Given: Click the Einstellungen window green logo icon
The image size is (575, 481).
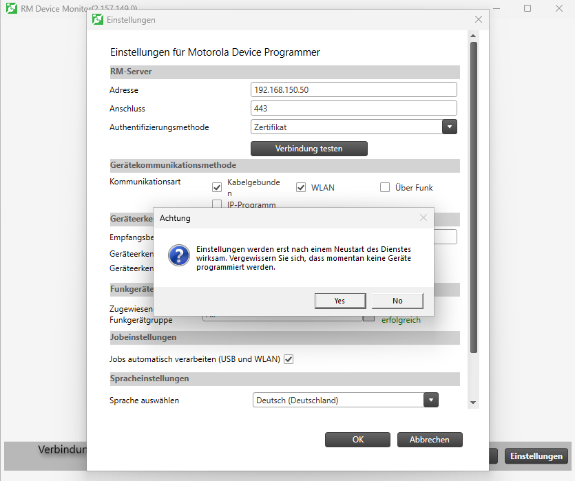Looking at the screenshot, I should pyautogui.click(x=98, y=19).
